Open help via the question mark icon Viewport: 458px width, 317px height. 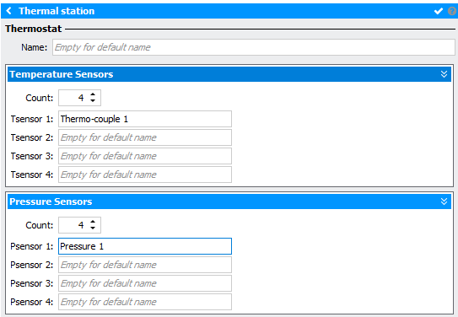pyautogui.click(x=452, y=11)
